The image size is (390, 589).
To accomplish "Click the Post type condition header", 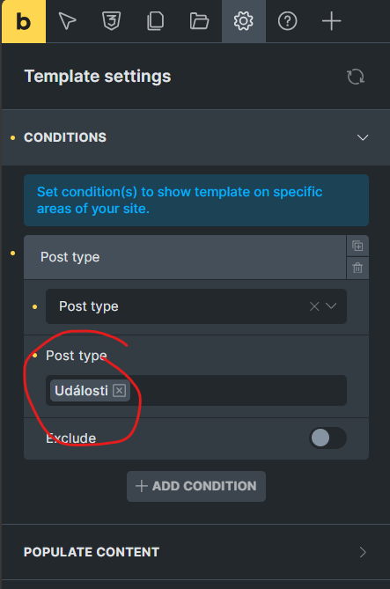I will click(185, 257).
